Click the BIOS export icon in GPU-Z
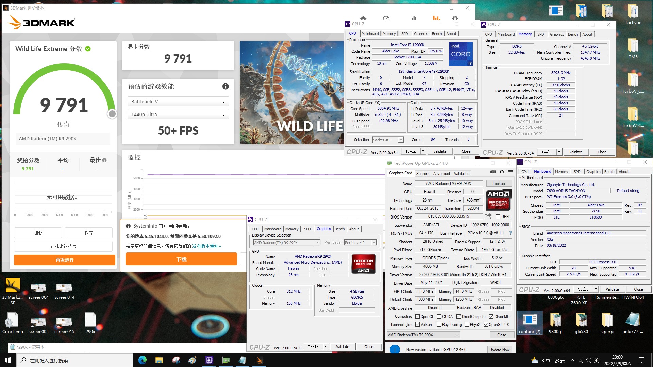Viewport: 653px width, 367px height. click(488, 216)
